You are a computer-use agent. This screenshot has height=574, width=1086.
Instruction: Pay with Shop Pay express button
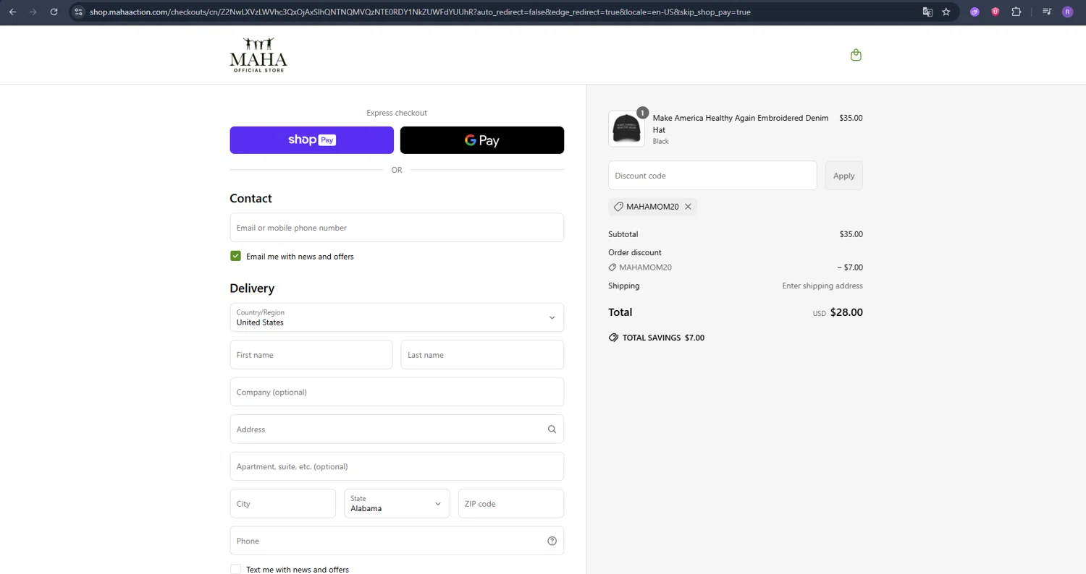click(312, 140)
